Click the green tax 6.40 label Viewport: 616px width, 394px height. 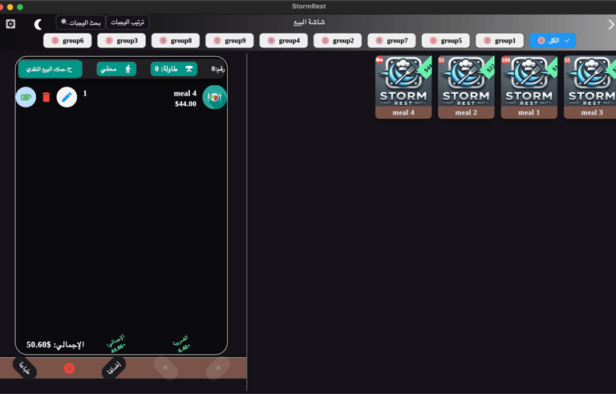181,344
